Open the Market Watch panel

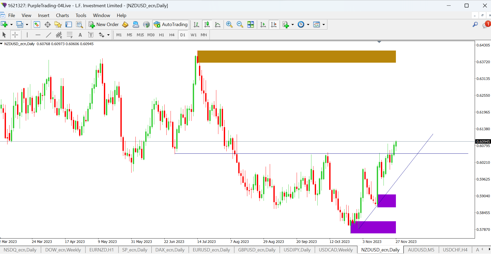37,24
